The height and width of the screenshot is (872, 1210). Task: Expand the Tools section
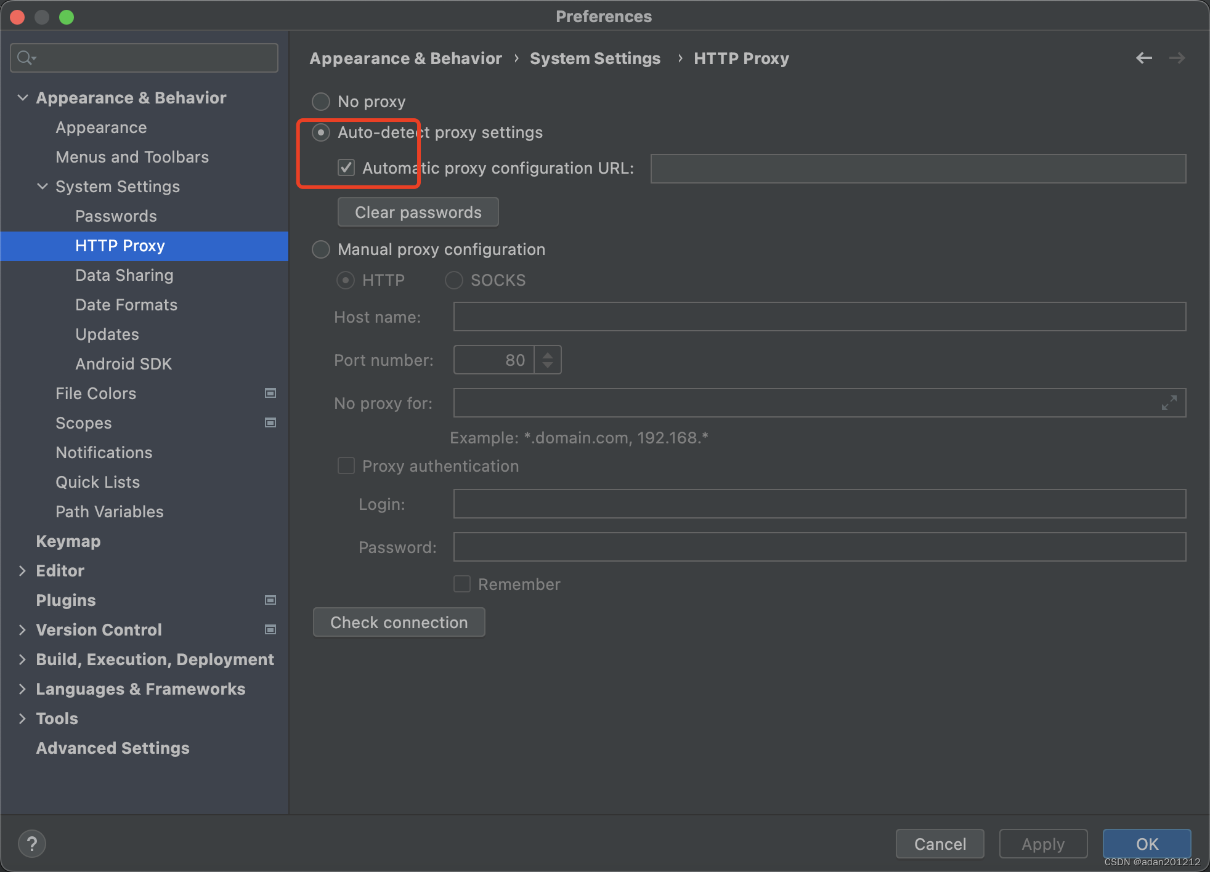pos(23,719)
